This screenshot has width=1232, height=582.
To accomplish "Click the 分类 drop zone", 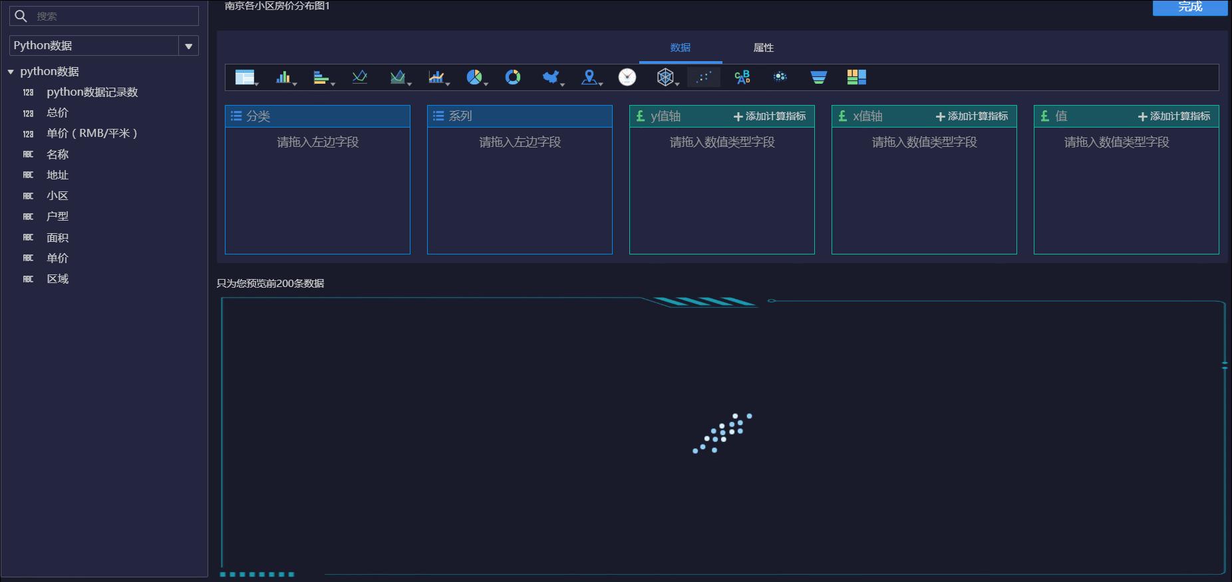I will click(x=317, y=190).
